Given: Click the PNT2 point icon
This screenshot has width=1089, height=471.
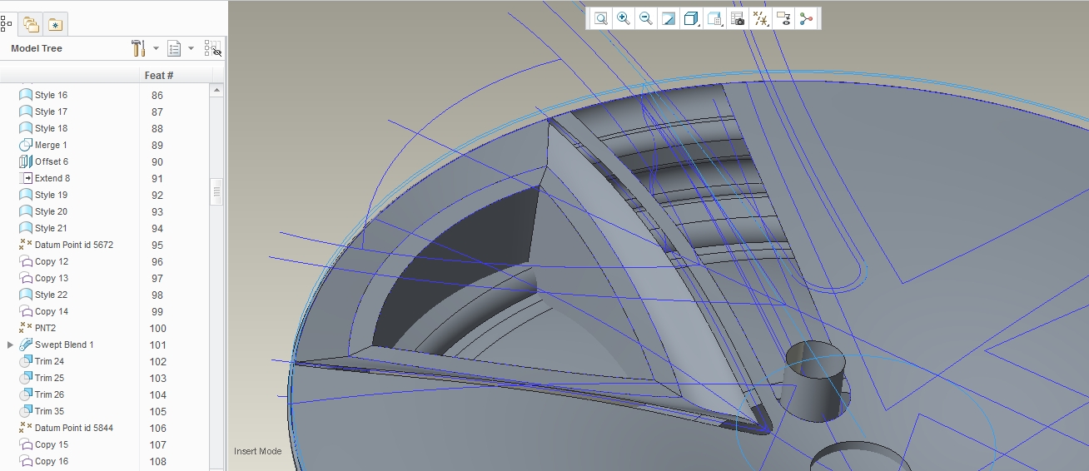Looking at the screenshot, I should click(25, 328).
